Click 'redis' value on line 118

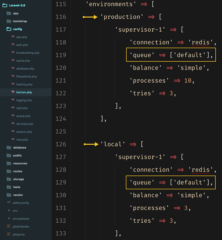point(201,42)
